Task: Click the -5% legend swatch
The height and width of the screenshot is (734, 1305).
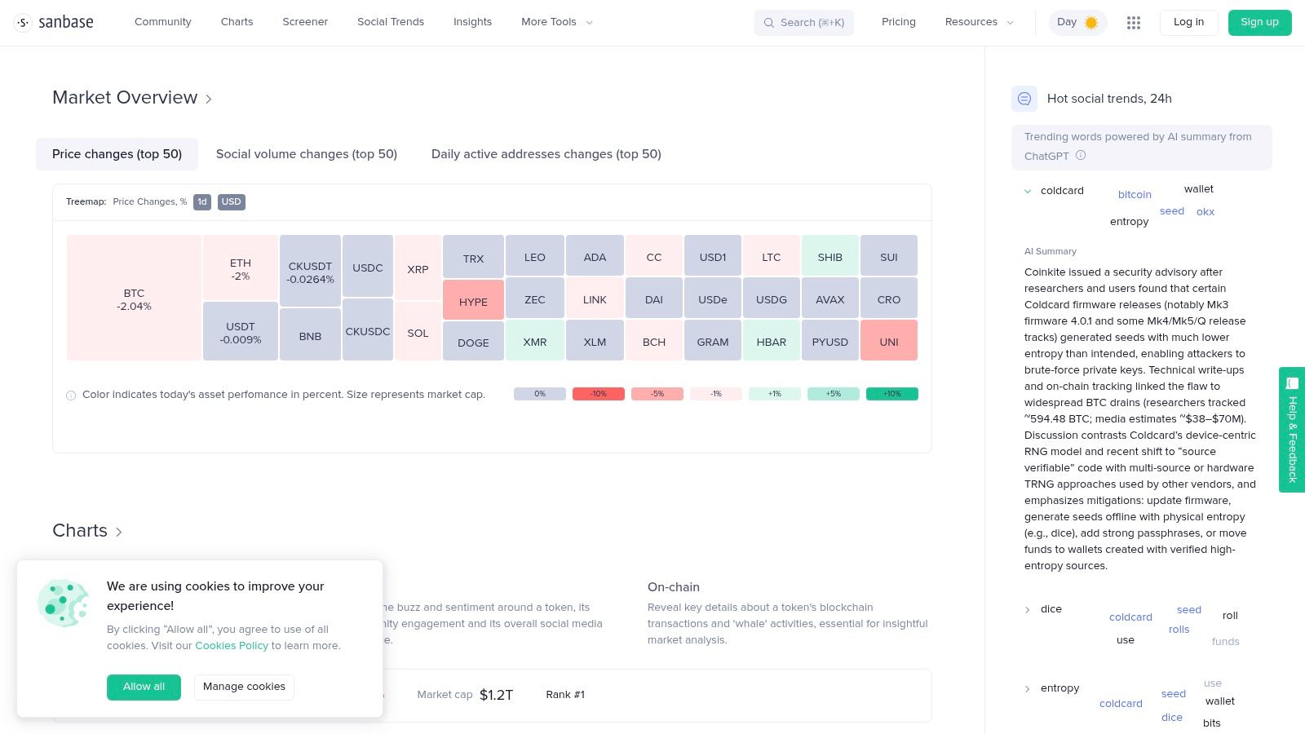Action: click(657, 394)
